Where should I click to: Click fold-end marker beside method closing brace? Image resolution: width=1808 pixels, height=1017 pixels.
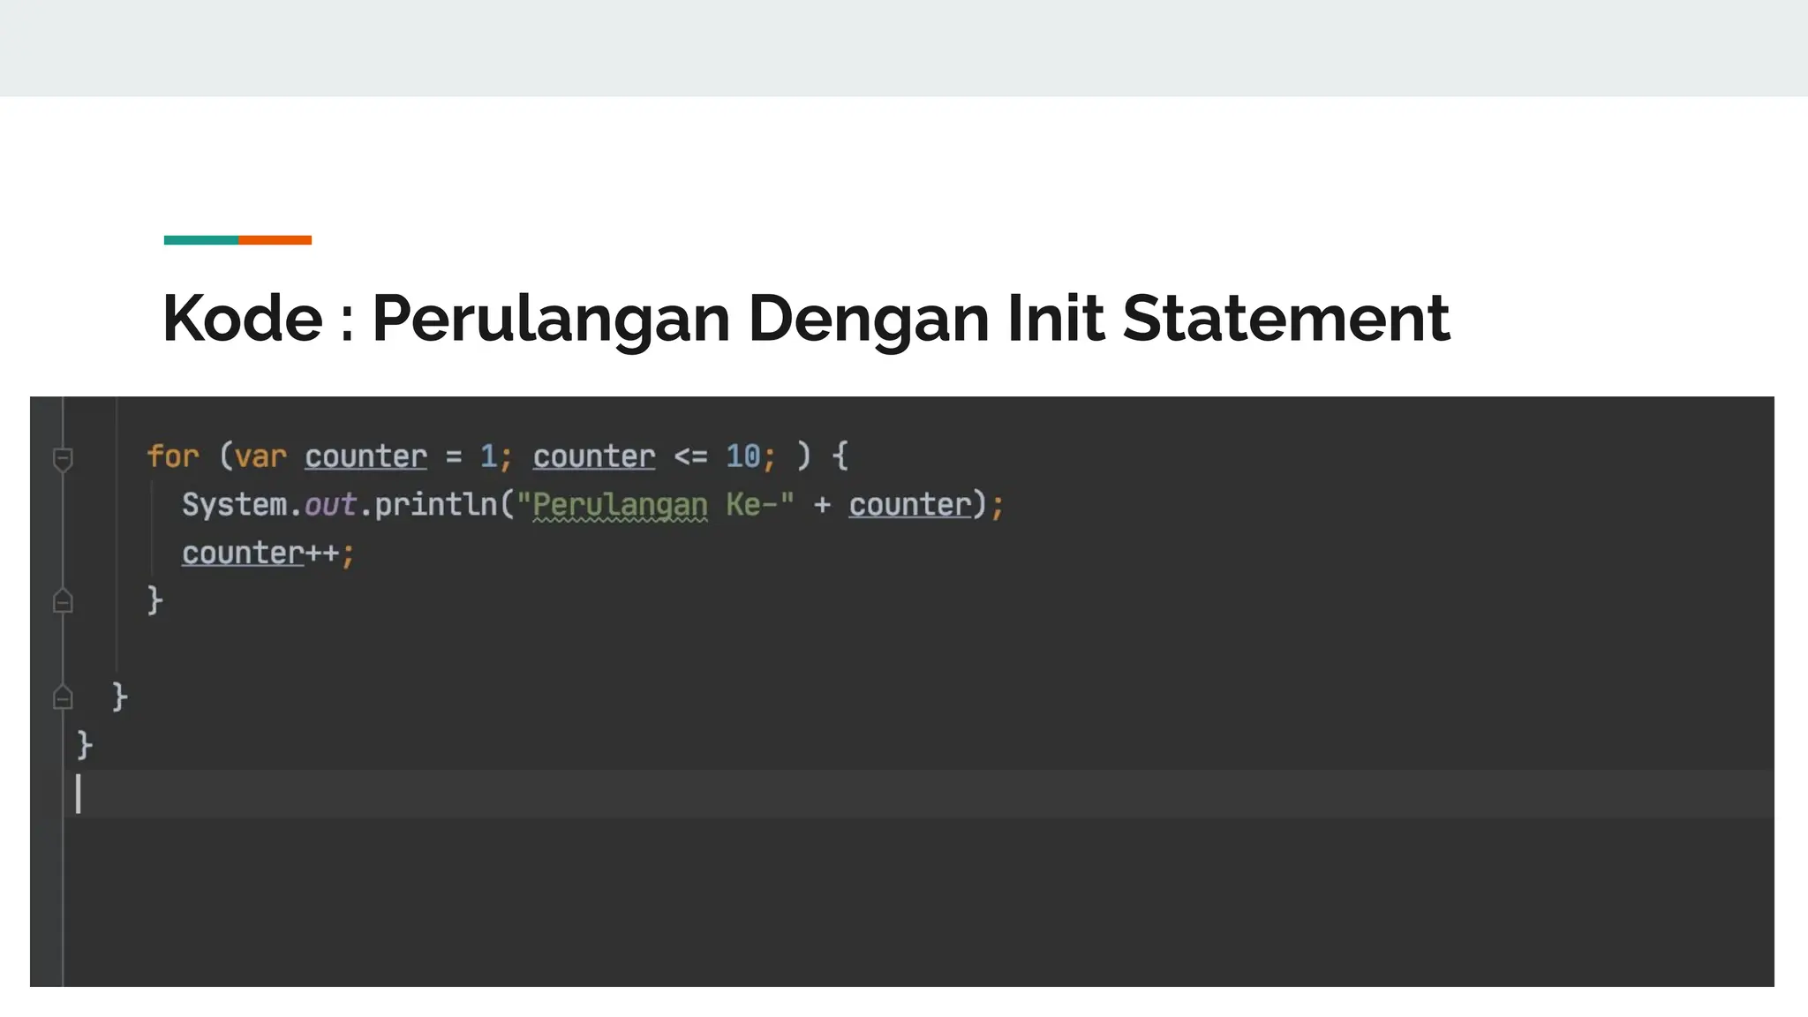coord(63,697)
